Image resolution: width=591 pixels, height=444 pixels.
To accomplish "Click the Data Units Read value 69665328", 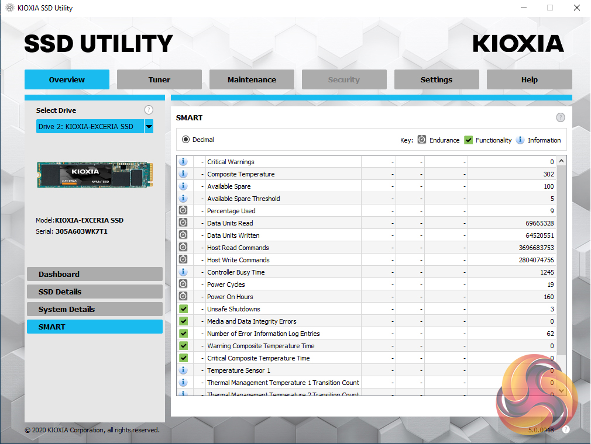I will [x=540, y=223].
